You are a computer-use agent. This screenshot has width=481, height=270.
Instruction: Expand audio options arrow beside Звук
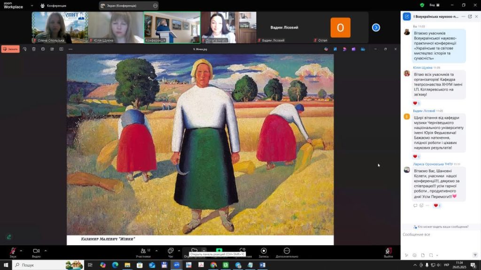[x=21, y=251]
